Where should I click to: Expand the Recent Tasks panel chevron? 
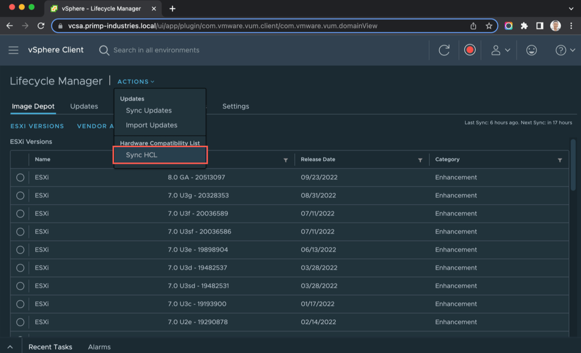(x=10, y=347)
